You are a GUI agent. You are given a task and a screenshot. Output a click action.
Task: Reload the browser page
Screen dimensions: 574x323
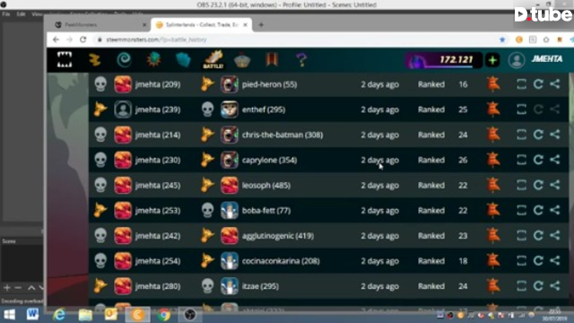pos(83,39)
